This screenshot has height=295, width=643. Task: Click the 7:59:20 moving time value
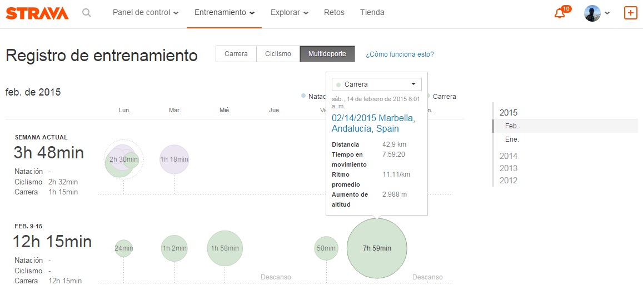pyautogui.click(x=393, y=154)
